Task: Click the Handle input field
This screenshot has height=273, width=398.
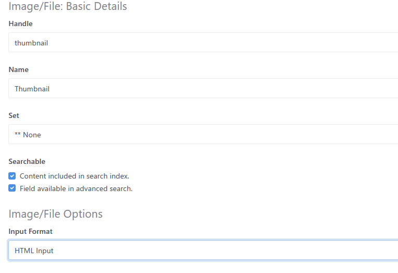Action: coord(203,43)
